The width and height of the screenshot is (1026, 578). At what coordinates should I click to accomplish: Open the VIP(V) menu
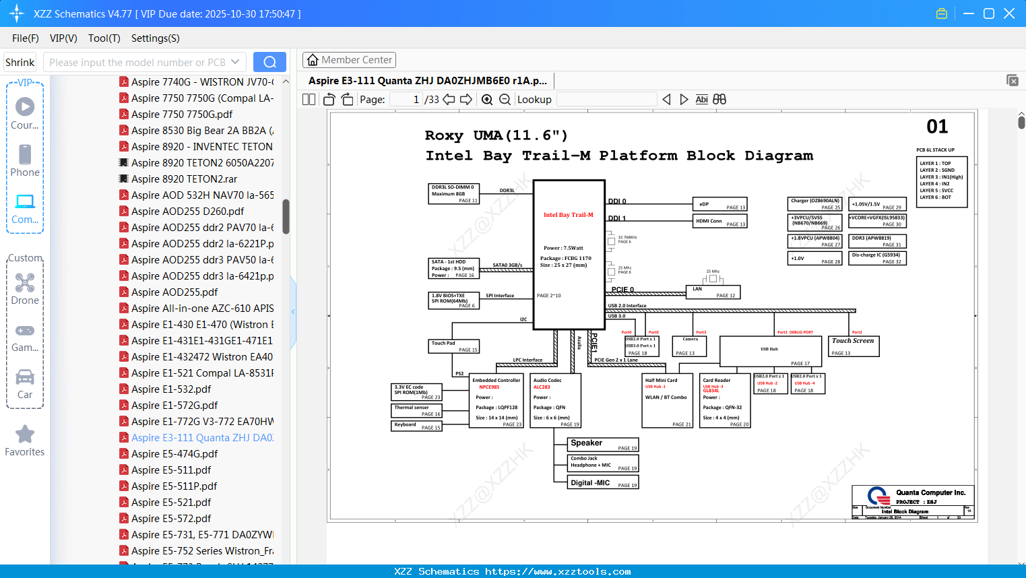coord(63,38)
